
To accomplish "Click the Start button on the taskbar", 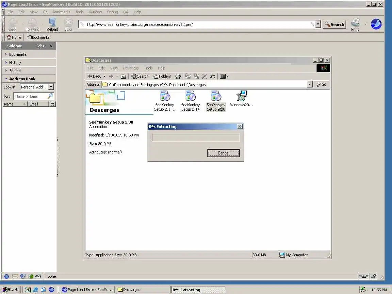I will coord(10,290).
